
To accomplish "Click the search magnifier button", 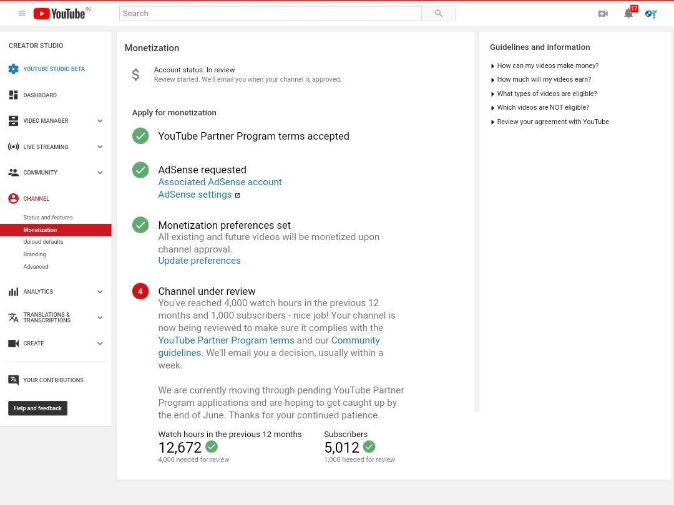I will pyautogui.click(x=439, y=13).
